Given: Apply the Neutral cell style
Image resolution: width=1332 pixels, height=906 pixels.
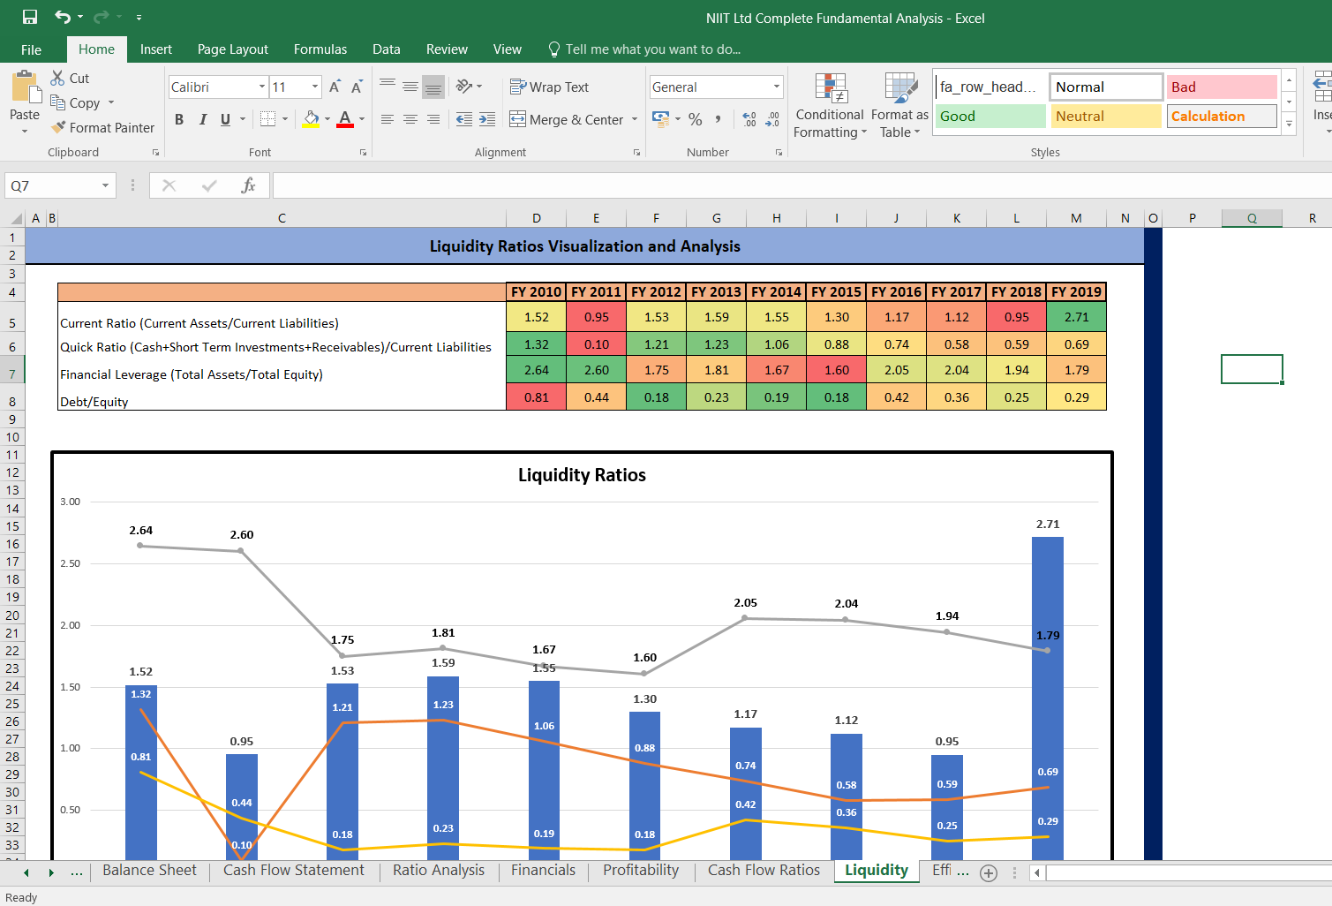Looking at the screenshot, I should click(1106, 116).
